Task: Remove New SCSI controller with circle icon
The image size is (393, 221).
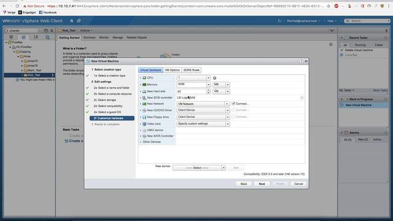Action: click(x=302, y=98)
